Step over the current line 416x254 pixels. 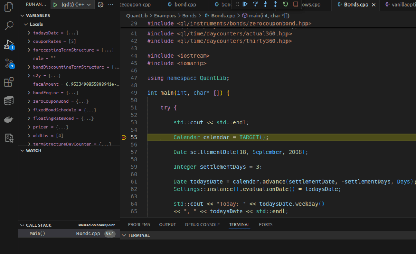(255, 4)
